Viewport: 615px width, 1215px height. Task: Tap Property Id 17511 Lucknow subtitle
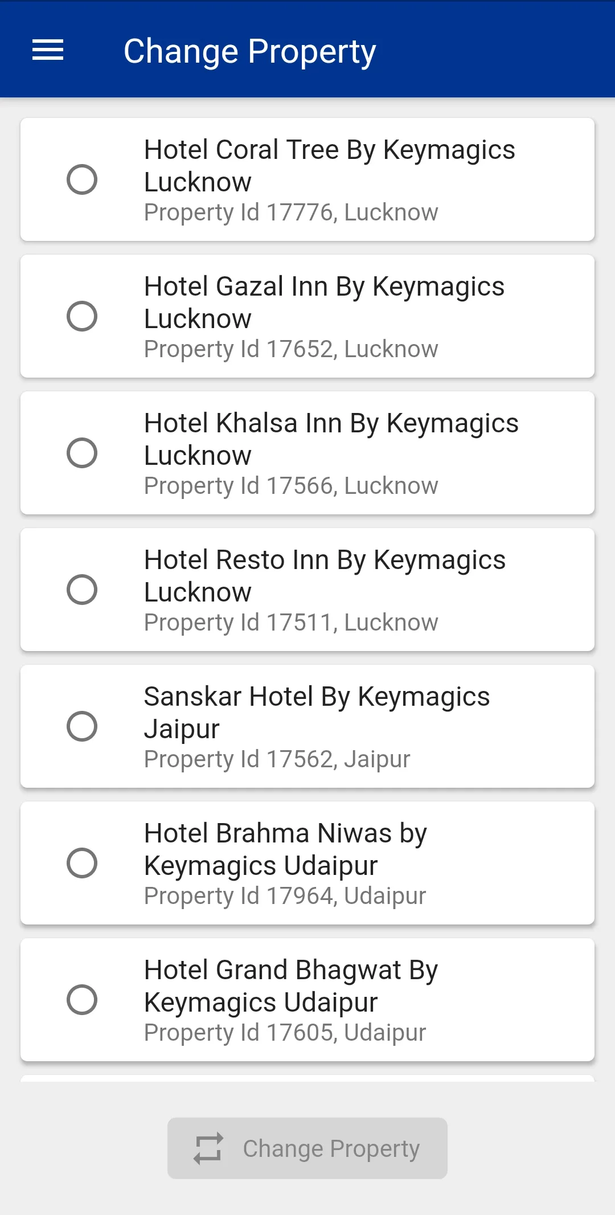291,623
